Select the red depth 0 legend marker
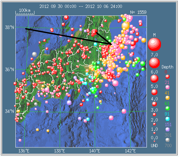 168,77
